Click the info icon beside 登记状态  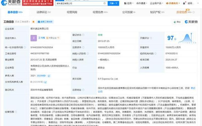coord(83,35)
